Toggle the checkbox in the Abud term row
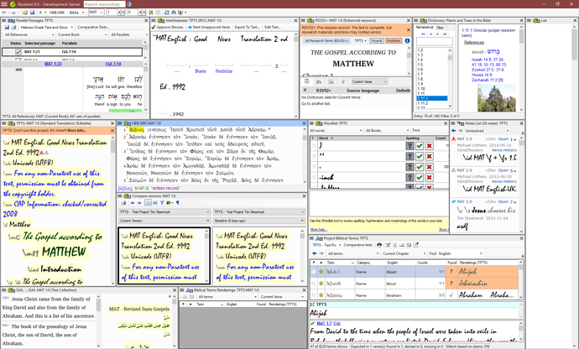 pyautogui.click(x=314, y=284)
